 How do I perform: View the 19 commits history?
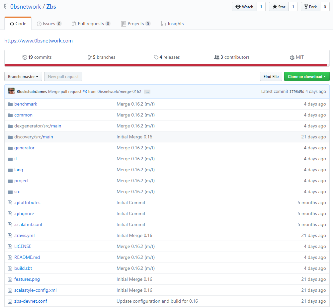pos(37,57)
